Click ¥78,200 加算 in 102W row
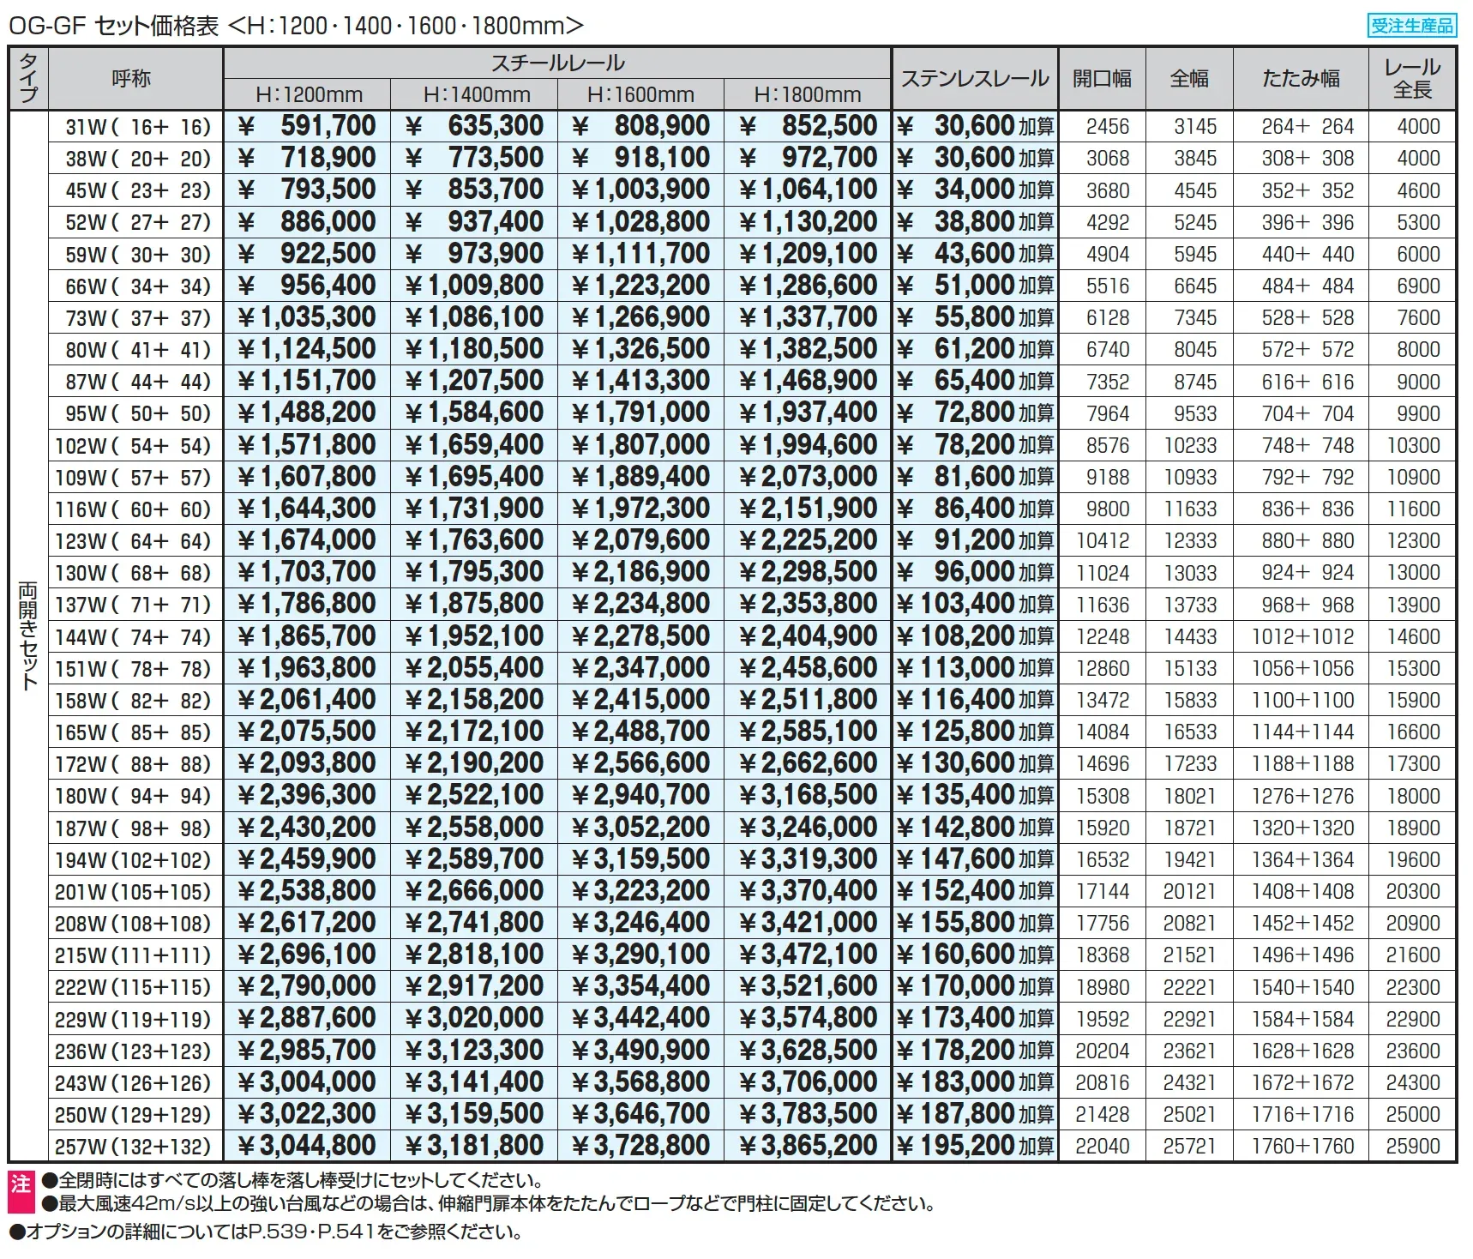The image size is (1473, 1259). [976, 444]
